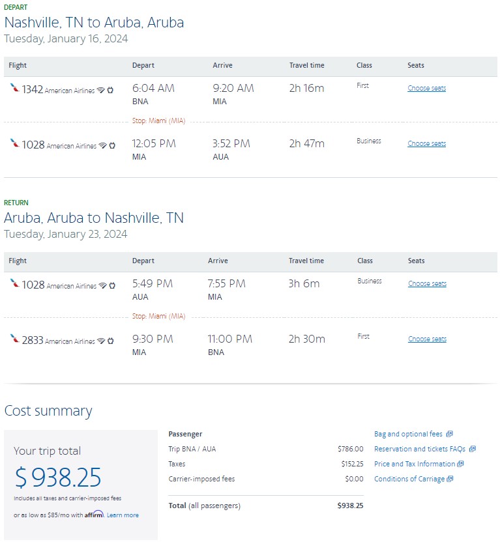Viewport: 500px width, 542px height.
Task: Open Reservation and tickets FAQs
Action: pyautogui.click(x=419, y=449)
